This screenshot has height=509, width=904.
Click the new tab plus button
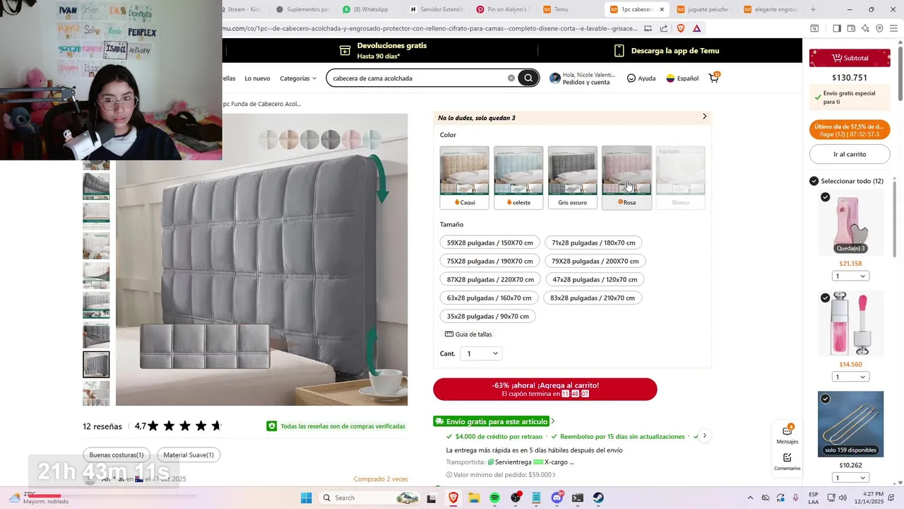coord(813,9)
